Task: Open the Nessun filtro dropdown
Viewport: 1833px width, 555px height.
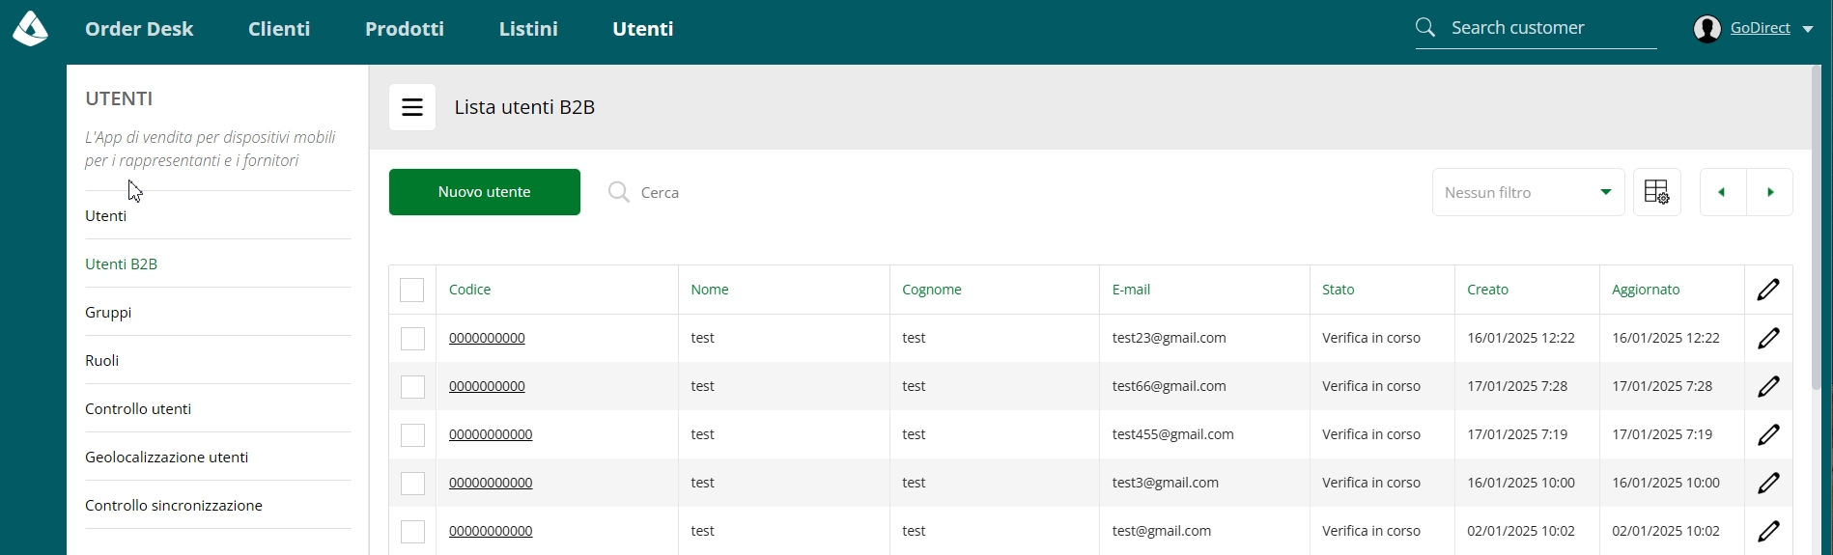Action: click(x=1528, y=192)
